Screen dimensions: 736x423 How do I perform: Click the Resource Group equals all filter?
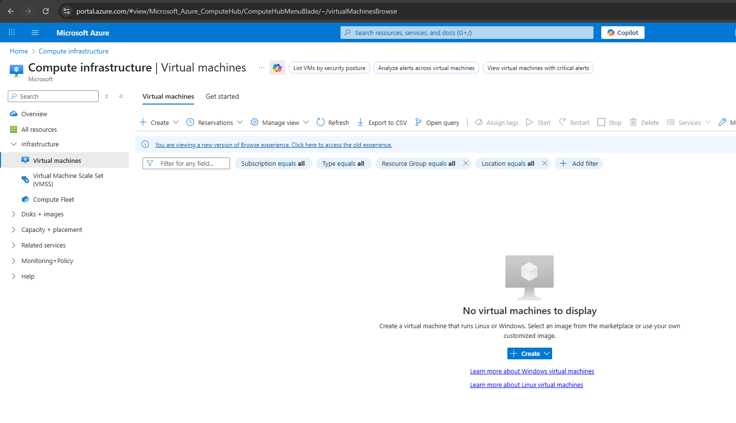coord(418,163)
